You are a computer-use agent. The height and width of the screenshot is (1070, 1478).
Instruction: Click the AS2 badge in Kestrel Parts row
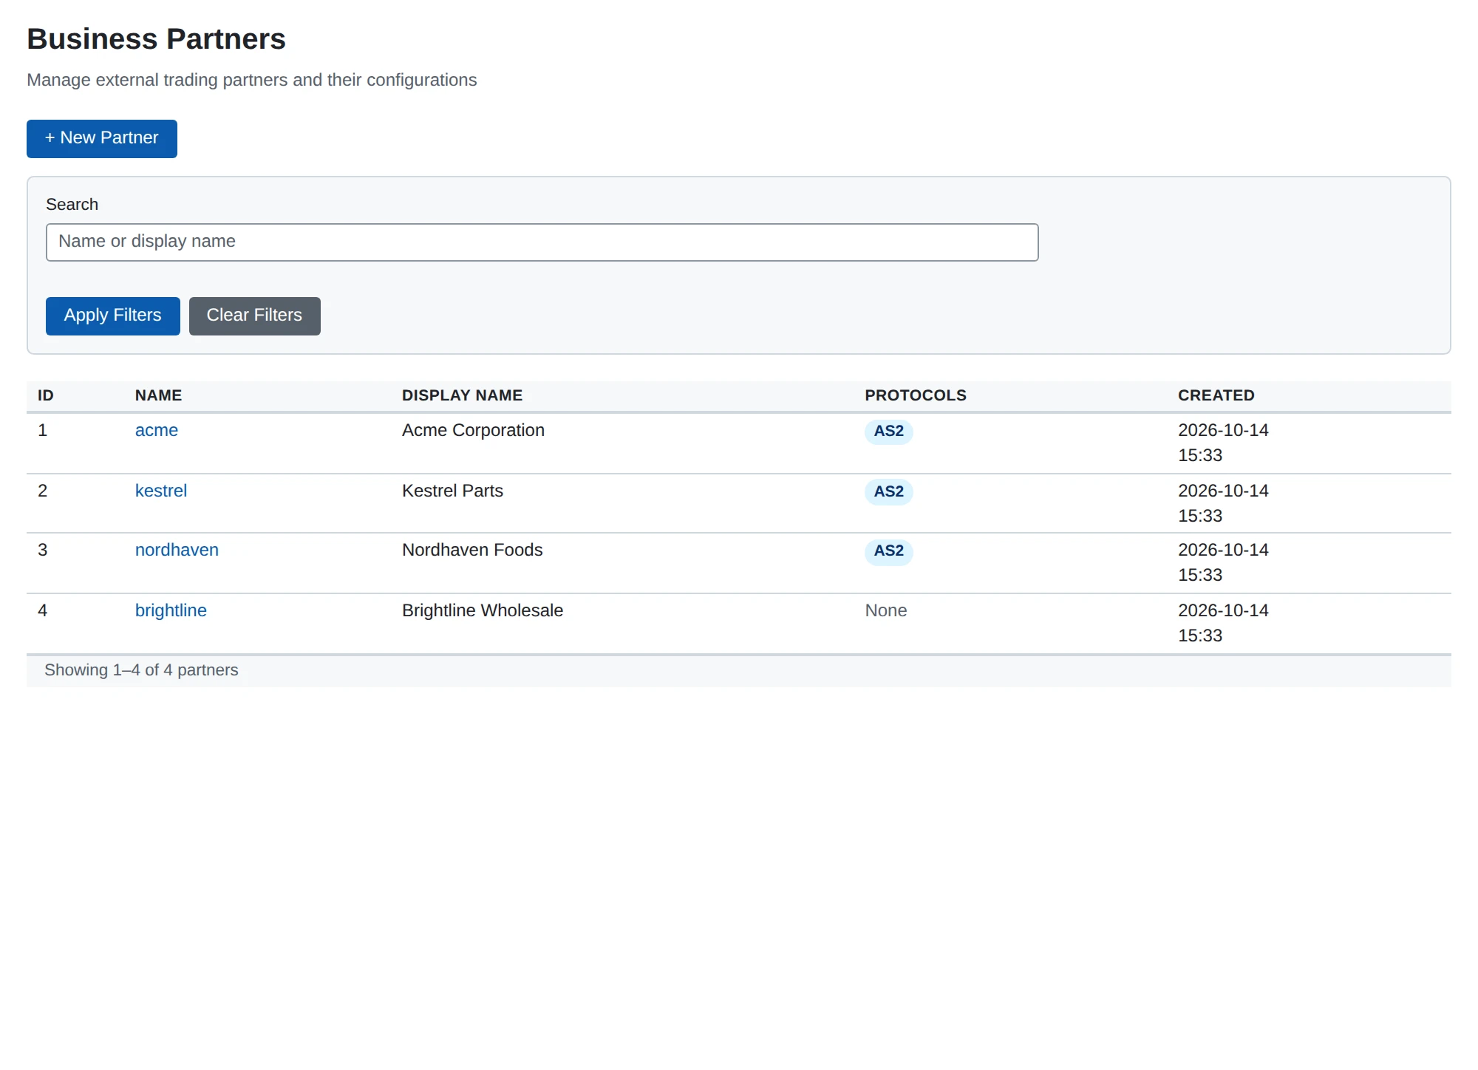[x=888, y=491]
